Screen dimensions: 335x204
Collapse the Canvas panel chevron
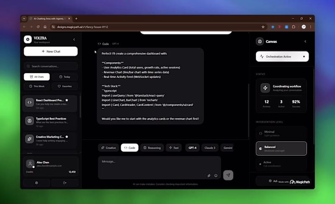point(305,42)
